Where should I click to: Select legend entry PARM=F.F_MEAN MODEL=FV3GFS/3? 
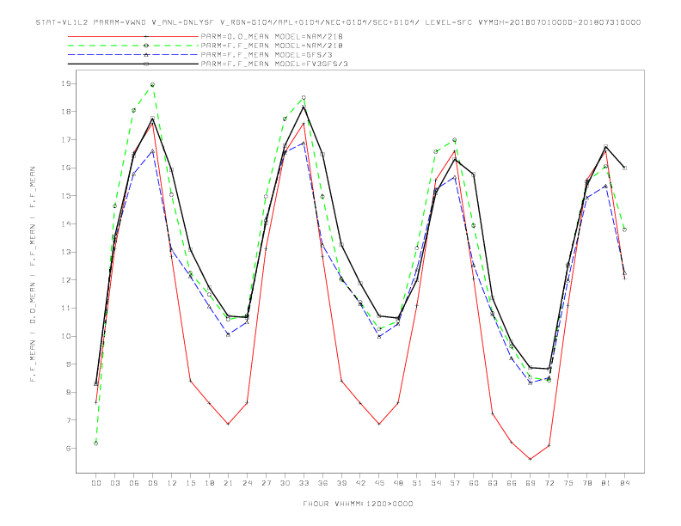274,64
